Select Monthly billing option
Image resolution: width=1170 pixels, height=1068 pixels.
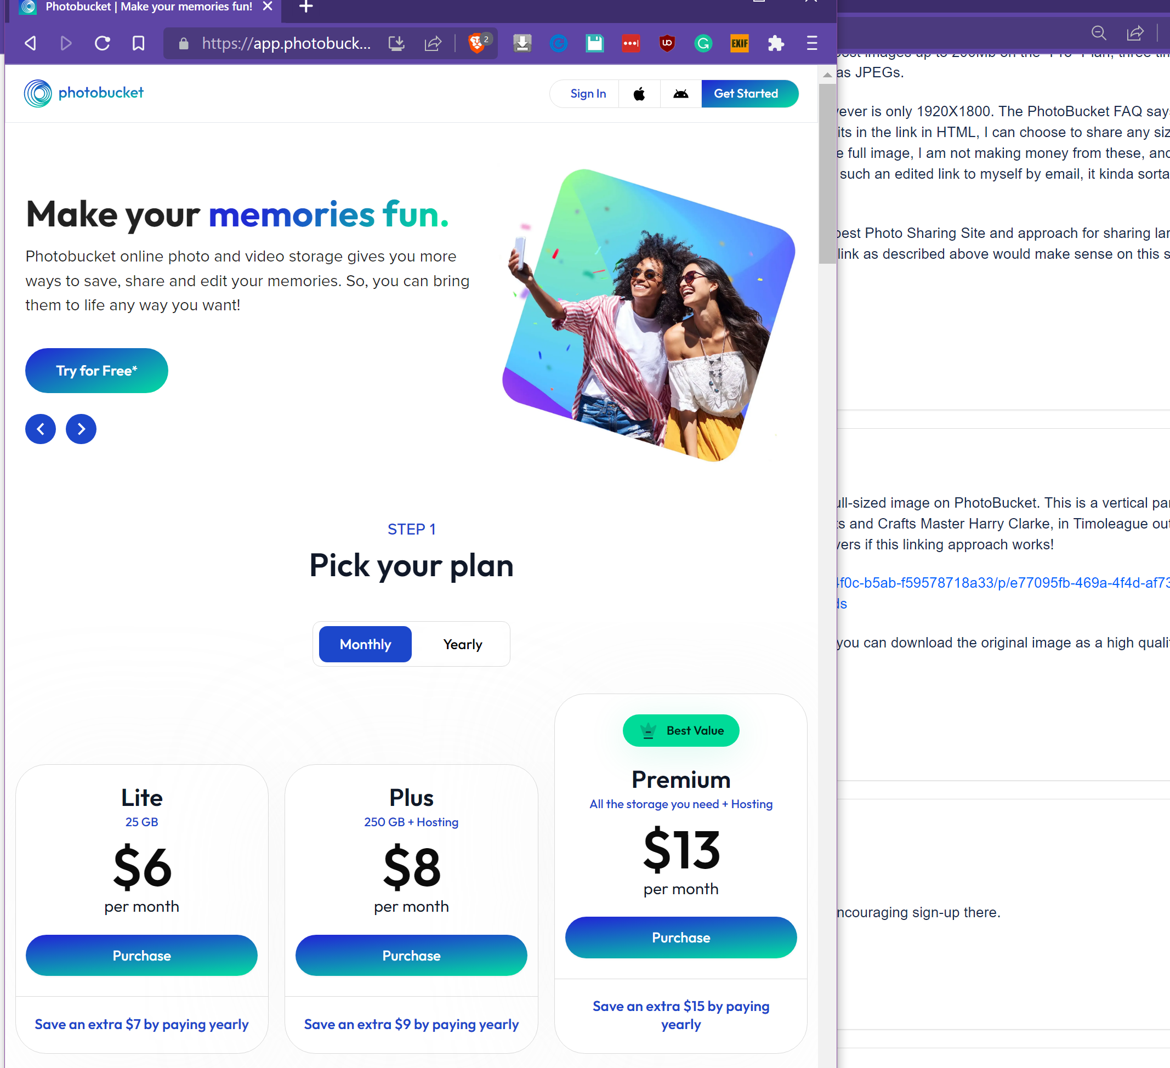(365, 644)
